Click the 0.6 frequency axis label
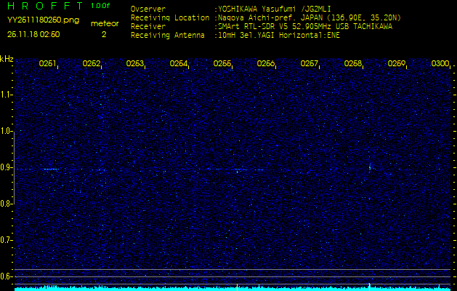 (6, 276)
